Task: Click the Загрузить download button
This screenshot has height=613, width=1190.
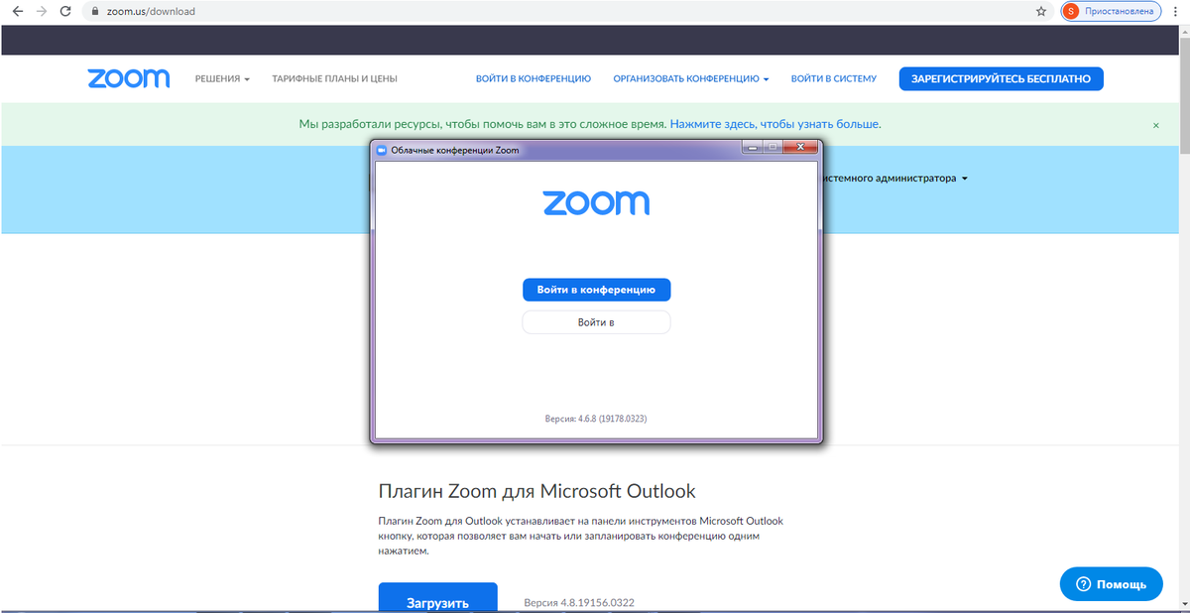Action: pos(437,598)
